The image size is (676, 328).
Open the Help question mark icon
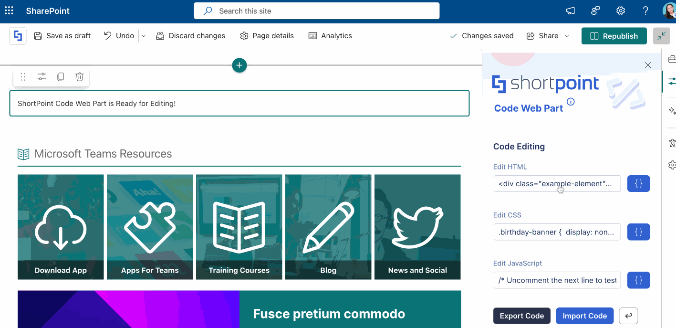645,11
